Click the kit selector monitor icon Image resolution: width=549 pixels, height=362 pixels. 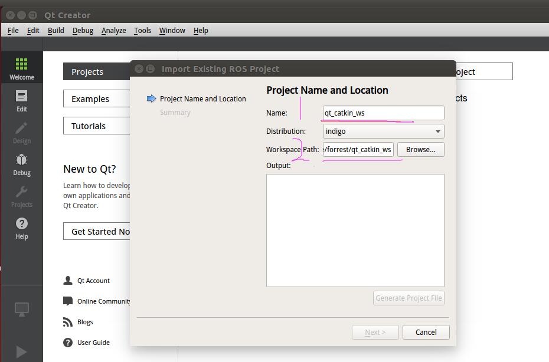coord(21,309)
